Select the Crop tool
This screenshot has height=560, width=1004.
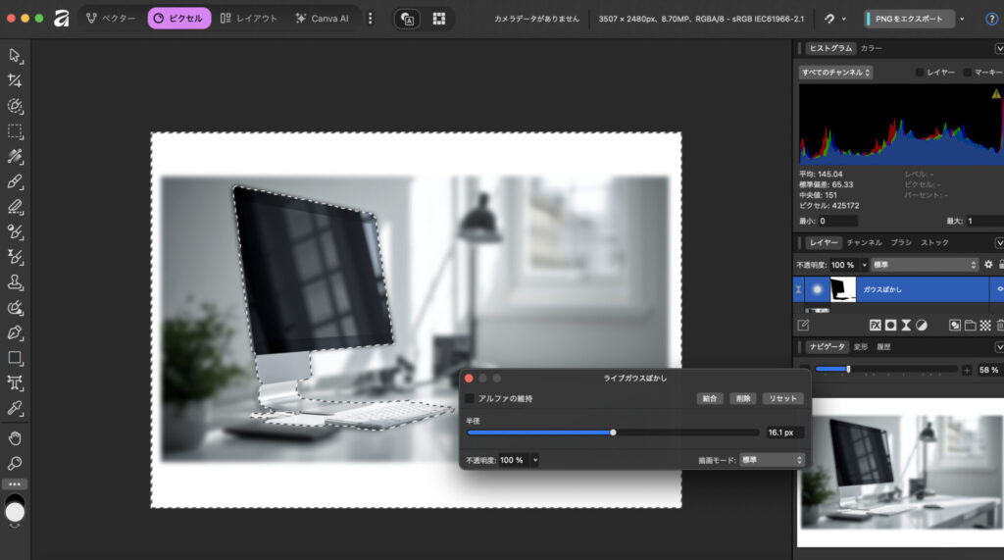15,80
